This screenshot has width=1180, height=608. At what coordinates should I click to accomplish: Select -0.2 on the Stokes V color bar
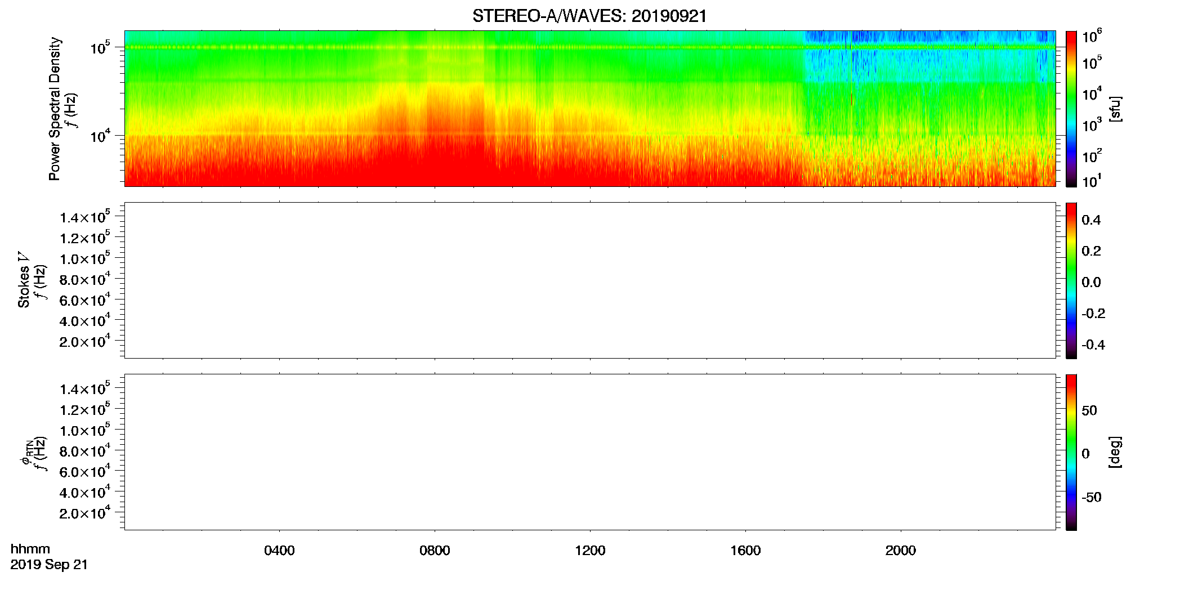(1093, 314)
